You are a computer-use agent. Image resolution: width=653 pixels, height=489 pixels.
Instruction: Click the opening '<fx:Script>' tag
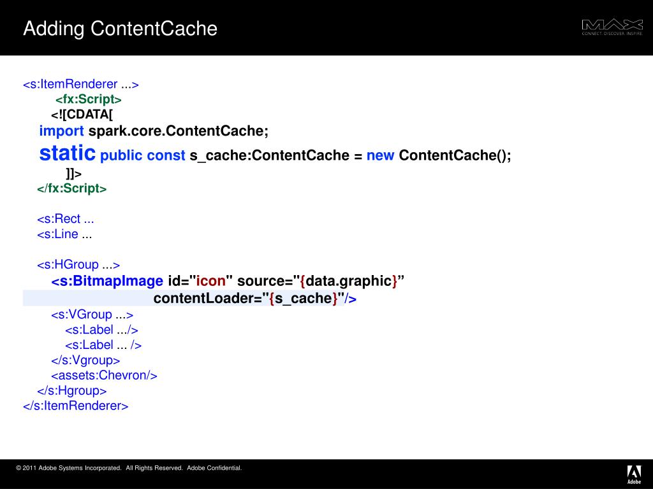(88, 99)
